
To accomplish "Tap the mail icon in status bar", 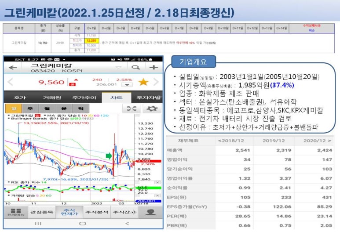I will [57, 59].
